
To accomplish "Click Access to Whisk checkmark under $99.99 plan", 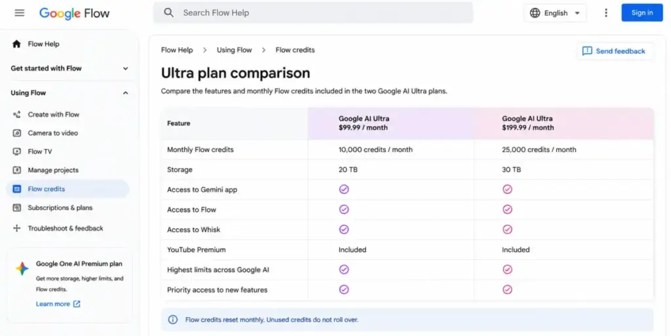I will pos(344,229).
